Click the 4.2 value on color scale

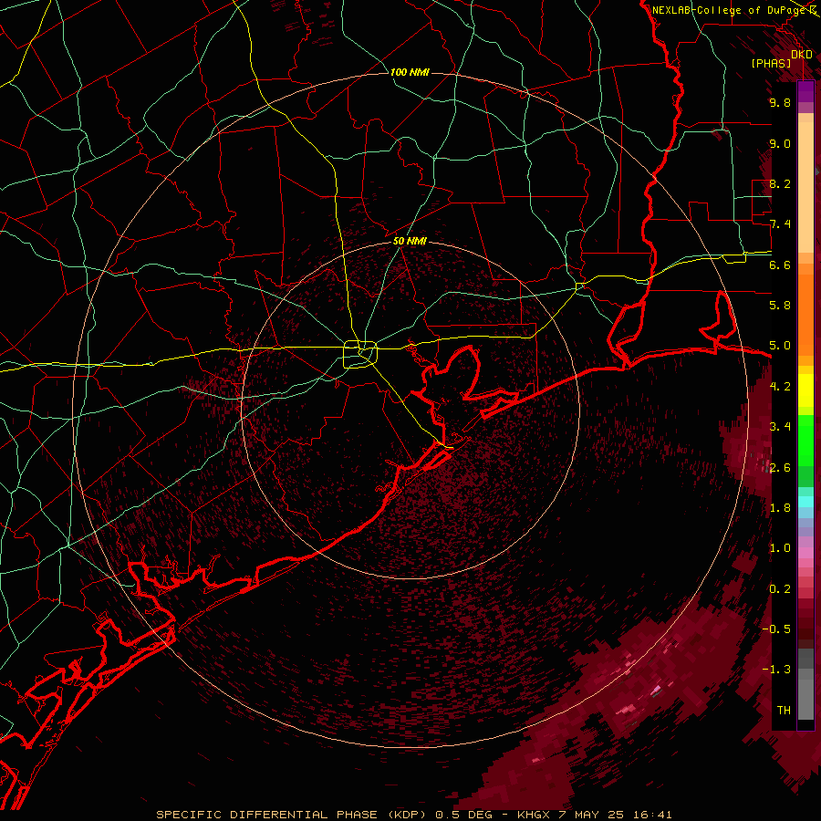[x=780, y=387]
